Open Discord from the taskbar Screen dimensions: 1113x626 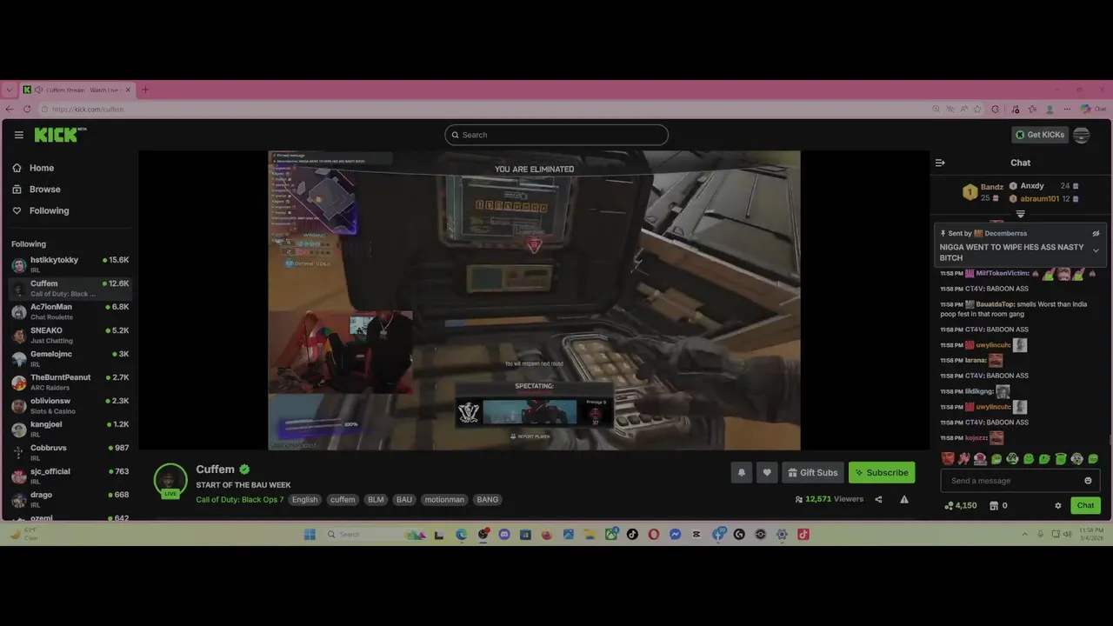pos(504,534)
